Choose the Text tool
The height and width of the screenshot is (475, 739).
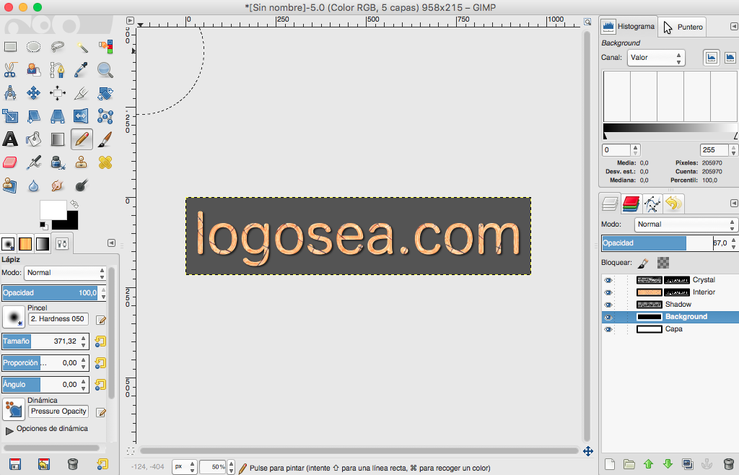10,139
